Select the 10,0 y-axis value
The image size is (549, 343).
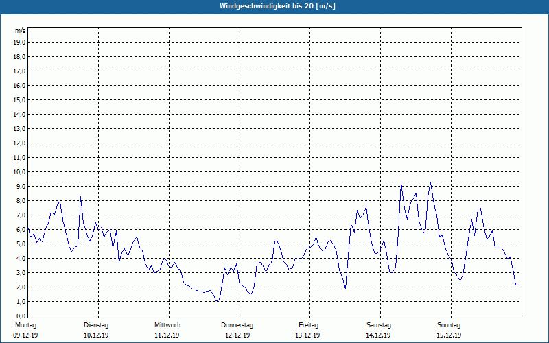click(19, 172)
